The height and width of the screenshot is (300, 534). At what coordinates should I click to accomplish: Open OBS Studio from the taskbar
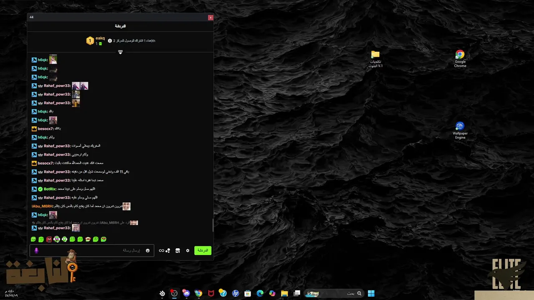[174, 293]
